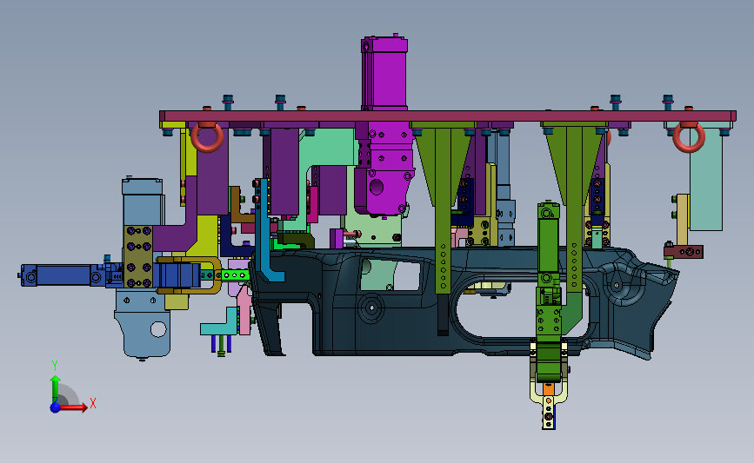
Task: Select the bright green perforated connector bar
Action: [235, 275]
